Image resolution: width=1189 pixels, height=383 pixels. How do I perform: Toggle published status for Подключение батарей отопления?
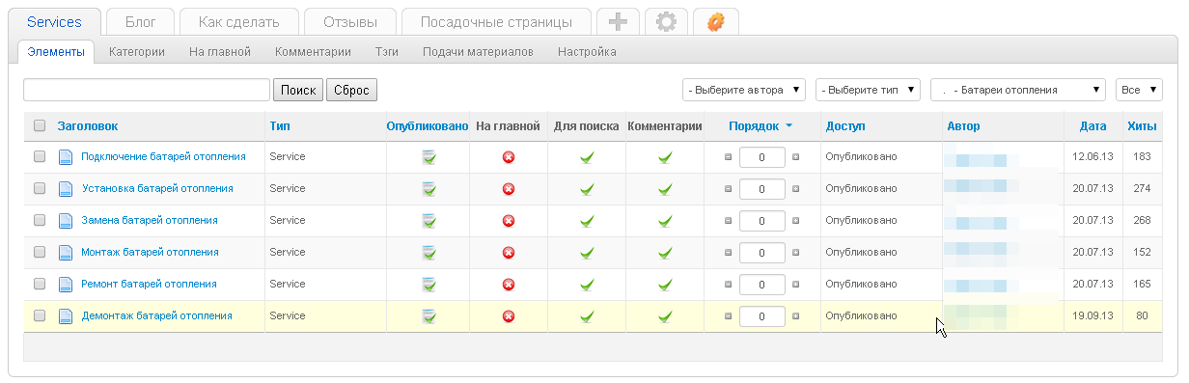[x=429, y=157]
